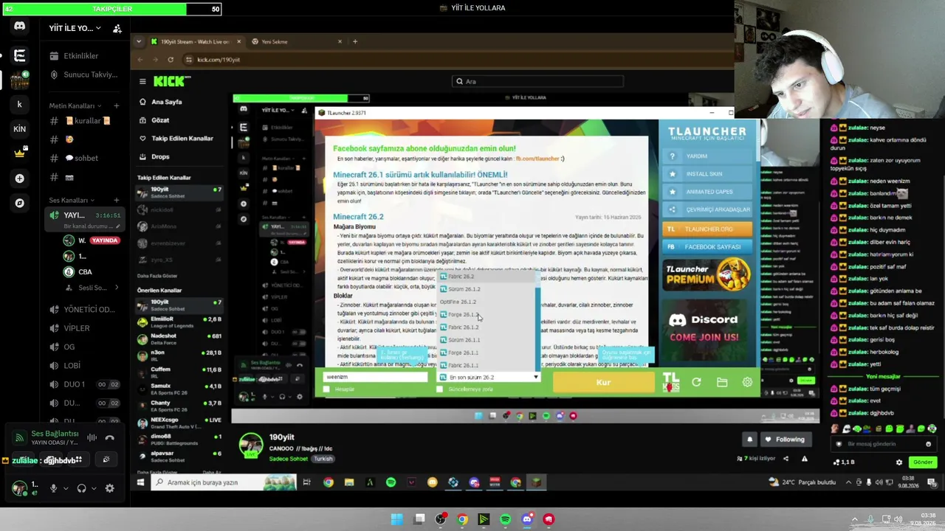Click the invite people icon beside server name

coord(117,29)
